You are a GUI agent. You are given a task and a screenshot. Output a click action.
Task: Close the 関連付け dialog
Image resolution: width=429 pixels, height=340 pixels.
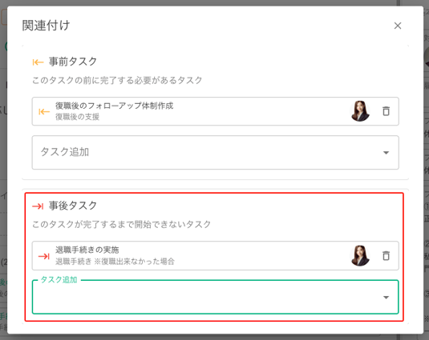point(398,26)
